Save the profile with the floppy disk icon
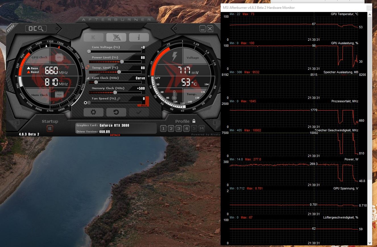377x247 pixels. (202, 128)
